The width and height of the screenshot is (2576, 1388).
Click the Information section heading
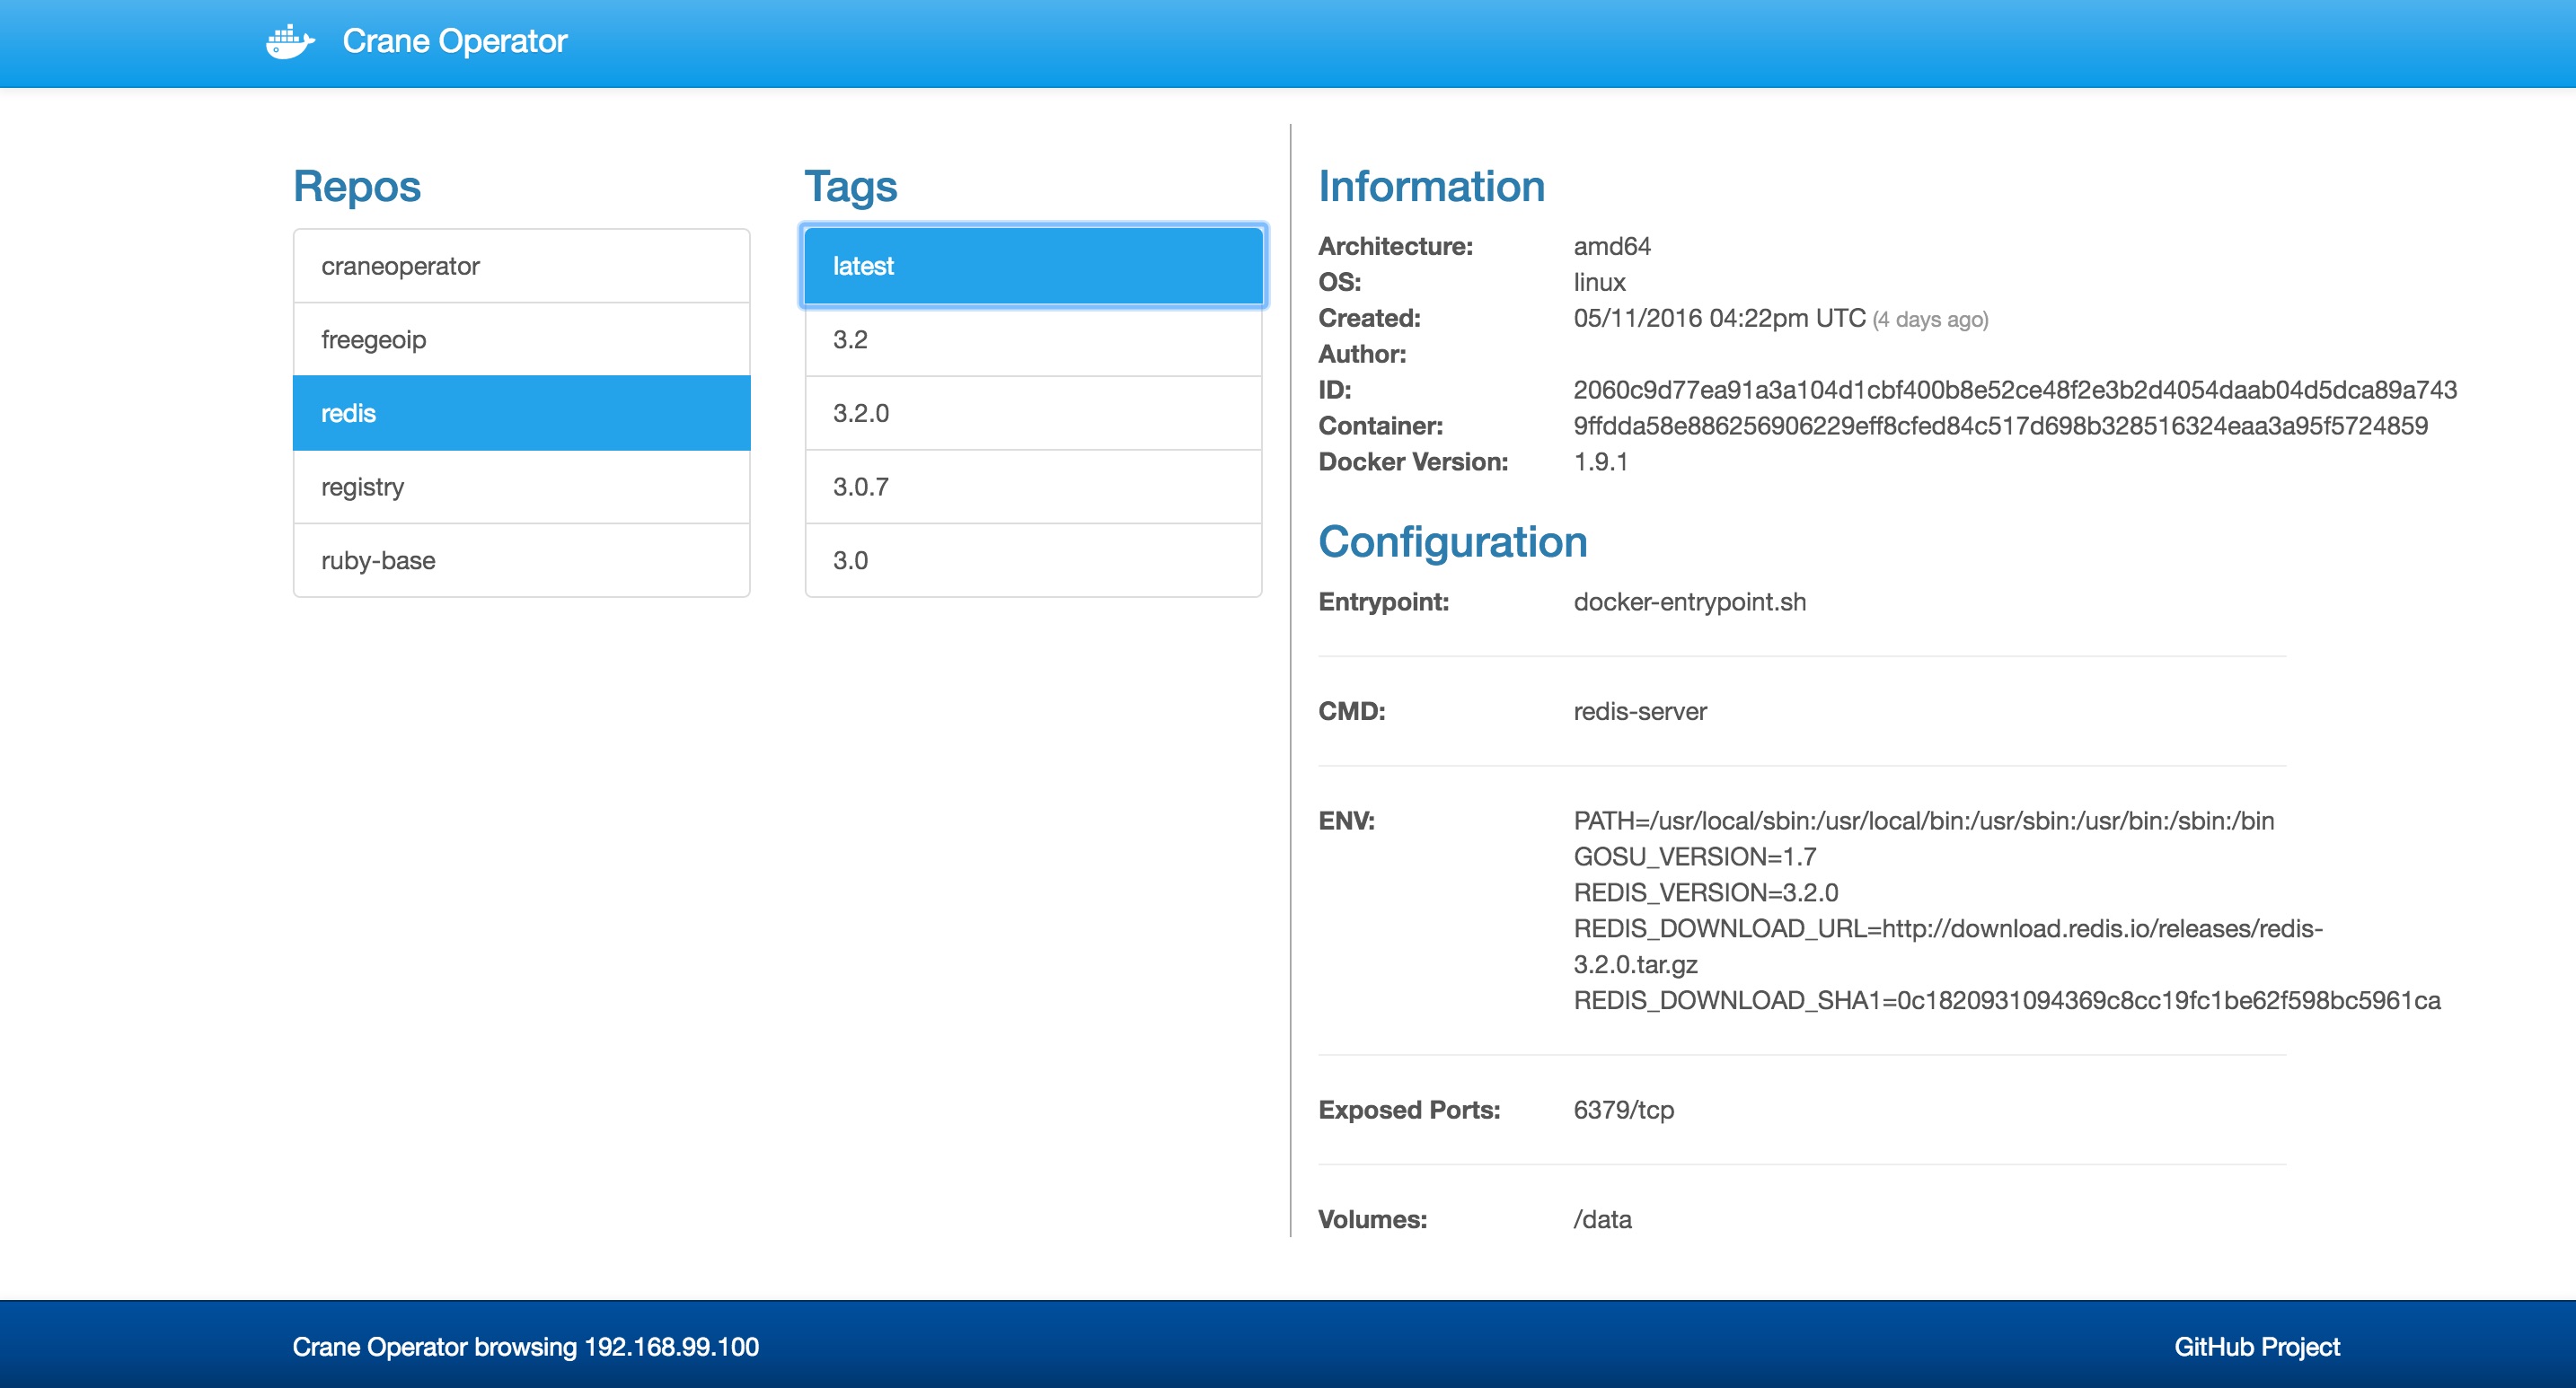[1431, 187]
